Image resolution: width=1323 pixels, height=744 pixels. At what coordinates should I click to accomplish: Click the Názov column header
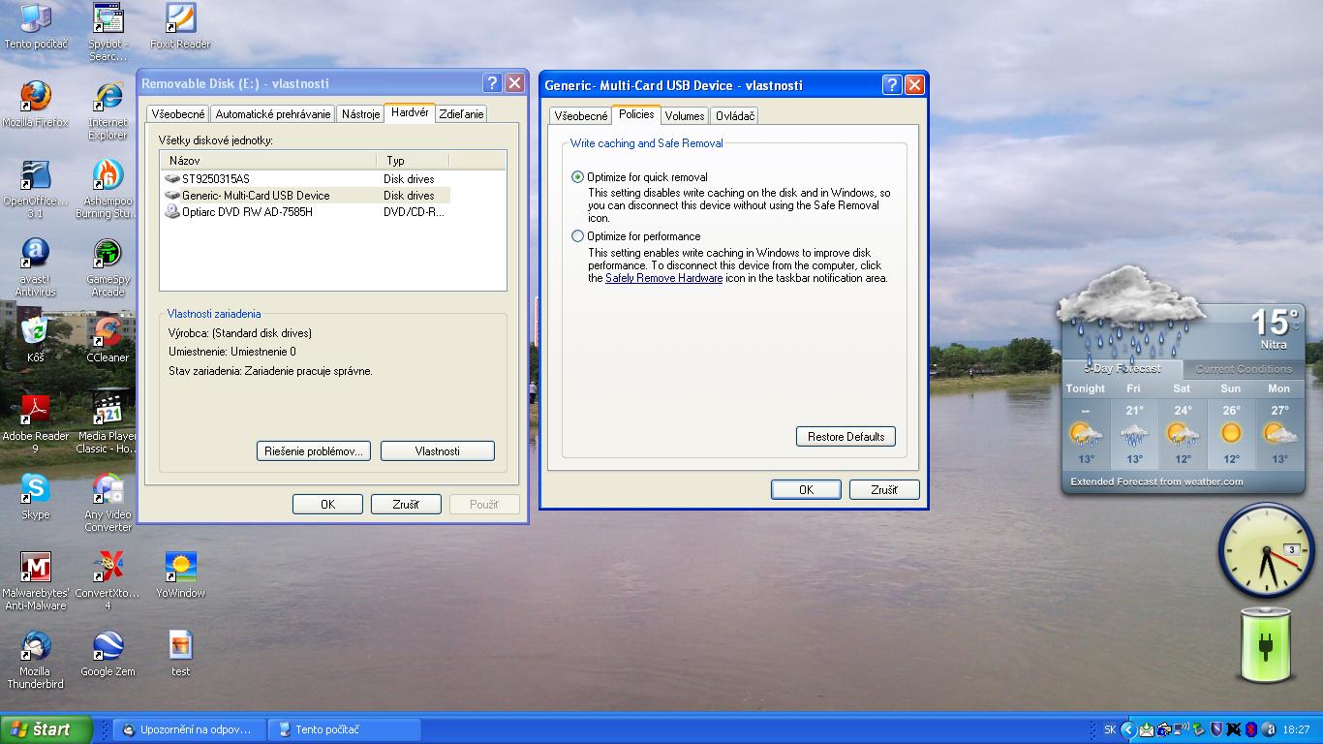pos(267,161)
